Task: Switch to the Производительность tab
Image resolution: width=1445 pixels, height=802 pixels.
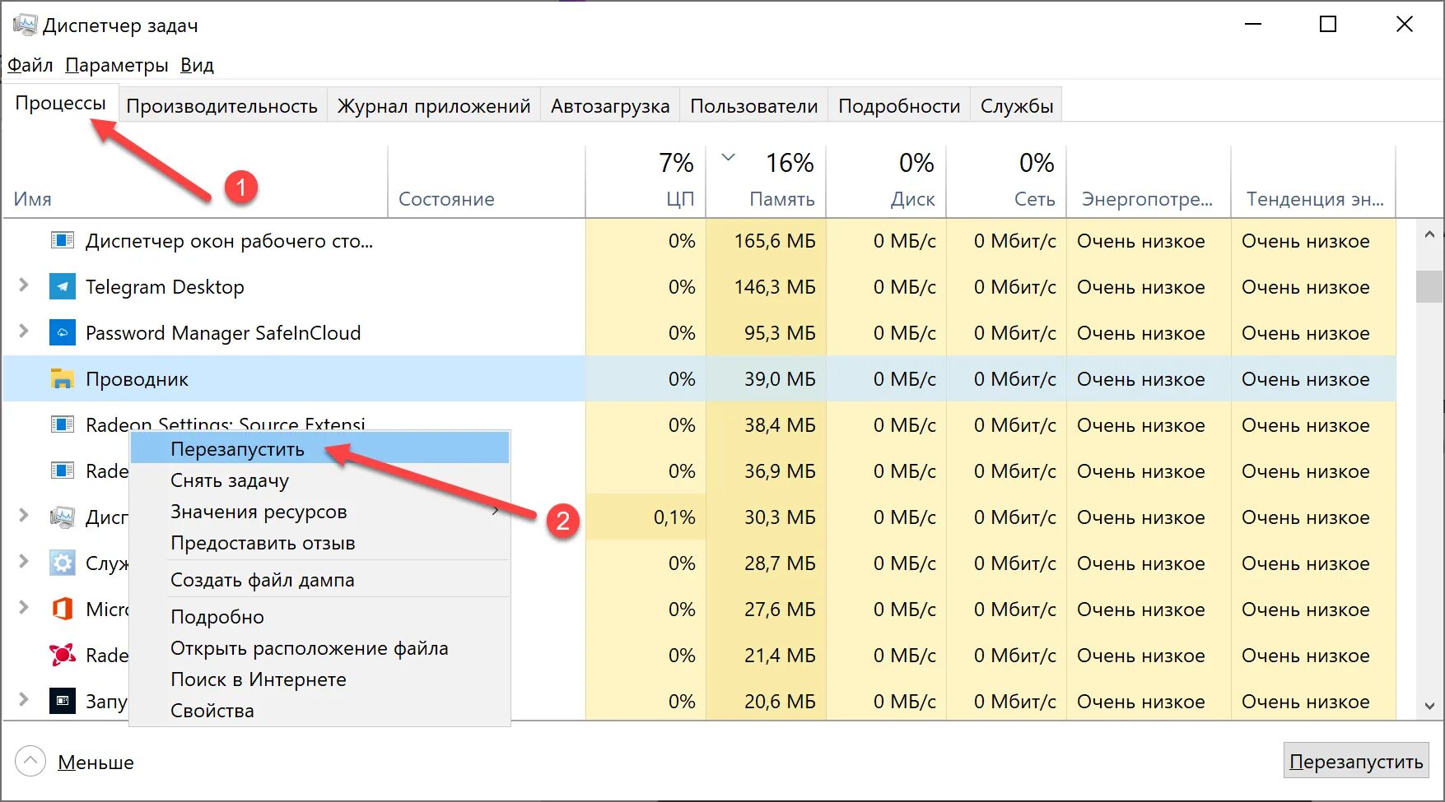Action: (x=221, y=105)
